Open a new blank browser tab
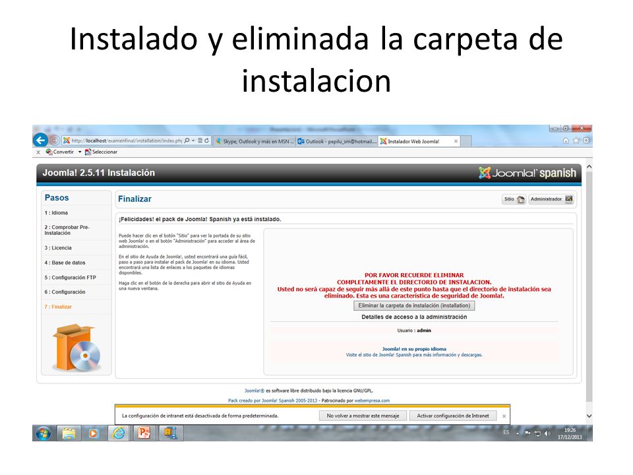Screen dimensions: 633x475 coord(466,141)
